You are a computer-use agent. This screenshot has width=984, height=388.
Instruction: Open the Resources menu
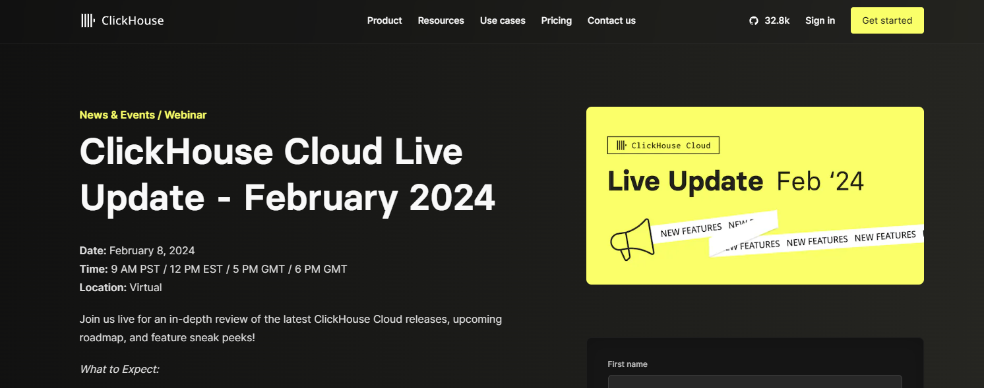(441, 20)
